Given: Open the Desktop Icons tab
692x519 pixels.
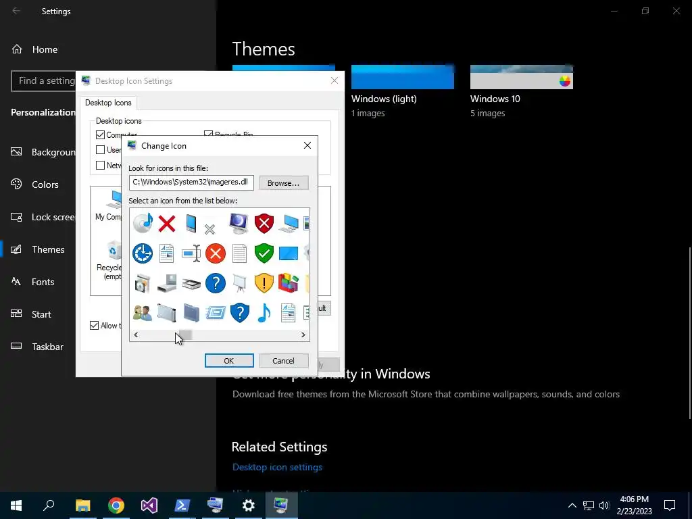Looking at the screenshot, I should pos(108,103).
